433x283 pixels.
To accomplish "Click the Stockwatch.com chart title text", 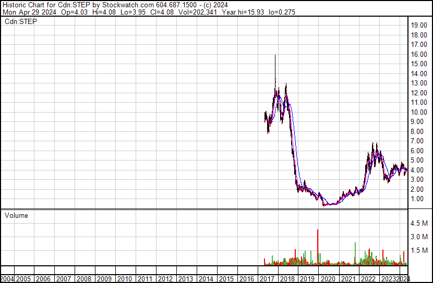I will pos(100,4).
